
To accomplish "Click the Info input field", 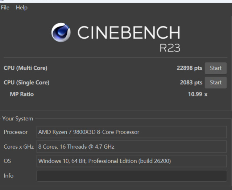I will pos(132,175).
